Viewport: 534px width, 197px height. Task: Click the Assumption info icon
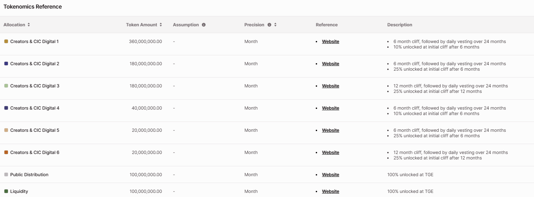point(204,25)
